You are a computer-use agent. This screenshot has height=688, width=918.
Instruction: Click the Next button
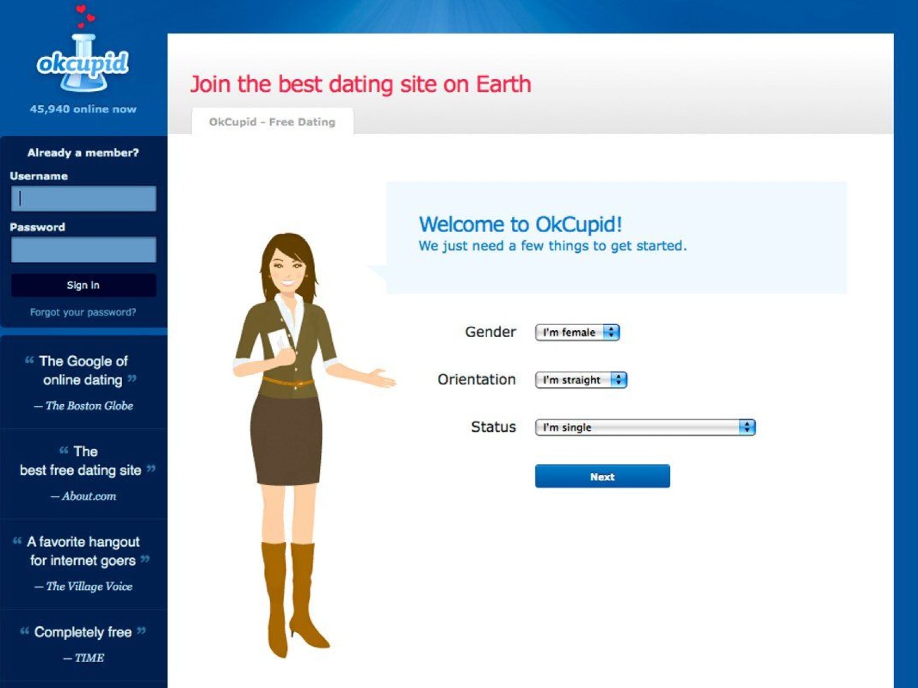click(x=602, y=476)
